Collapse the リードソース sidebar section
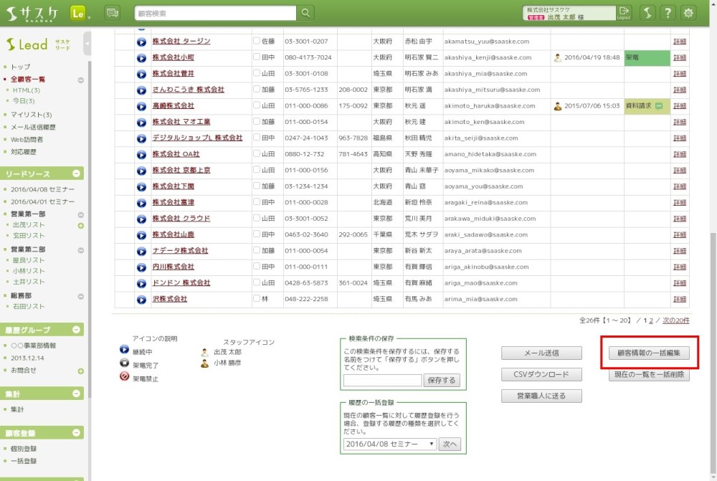The height and width of the screenshot is (481, 717). pyautogui.click(x=76, y=173)
